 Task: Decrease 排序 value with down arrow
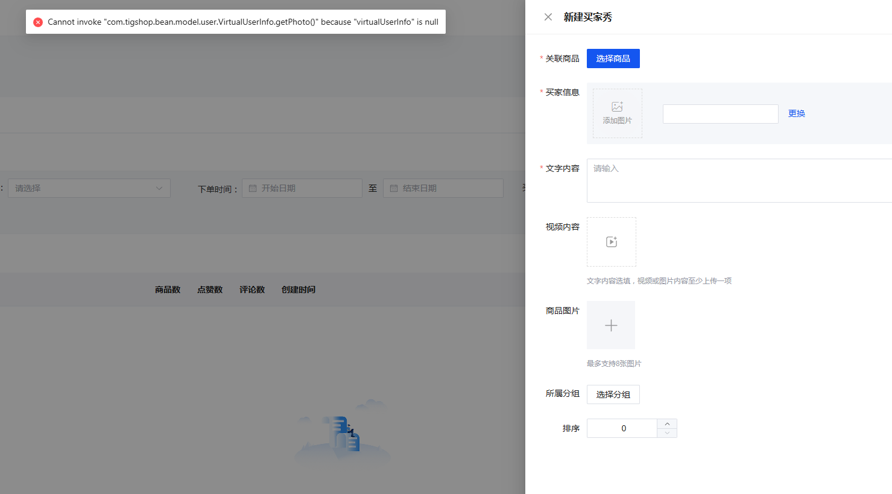point(667,433)
